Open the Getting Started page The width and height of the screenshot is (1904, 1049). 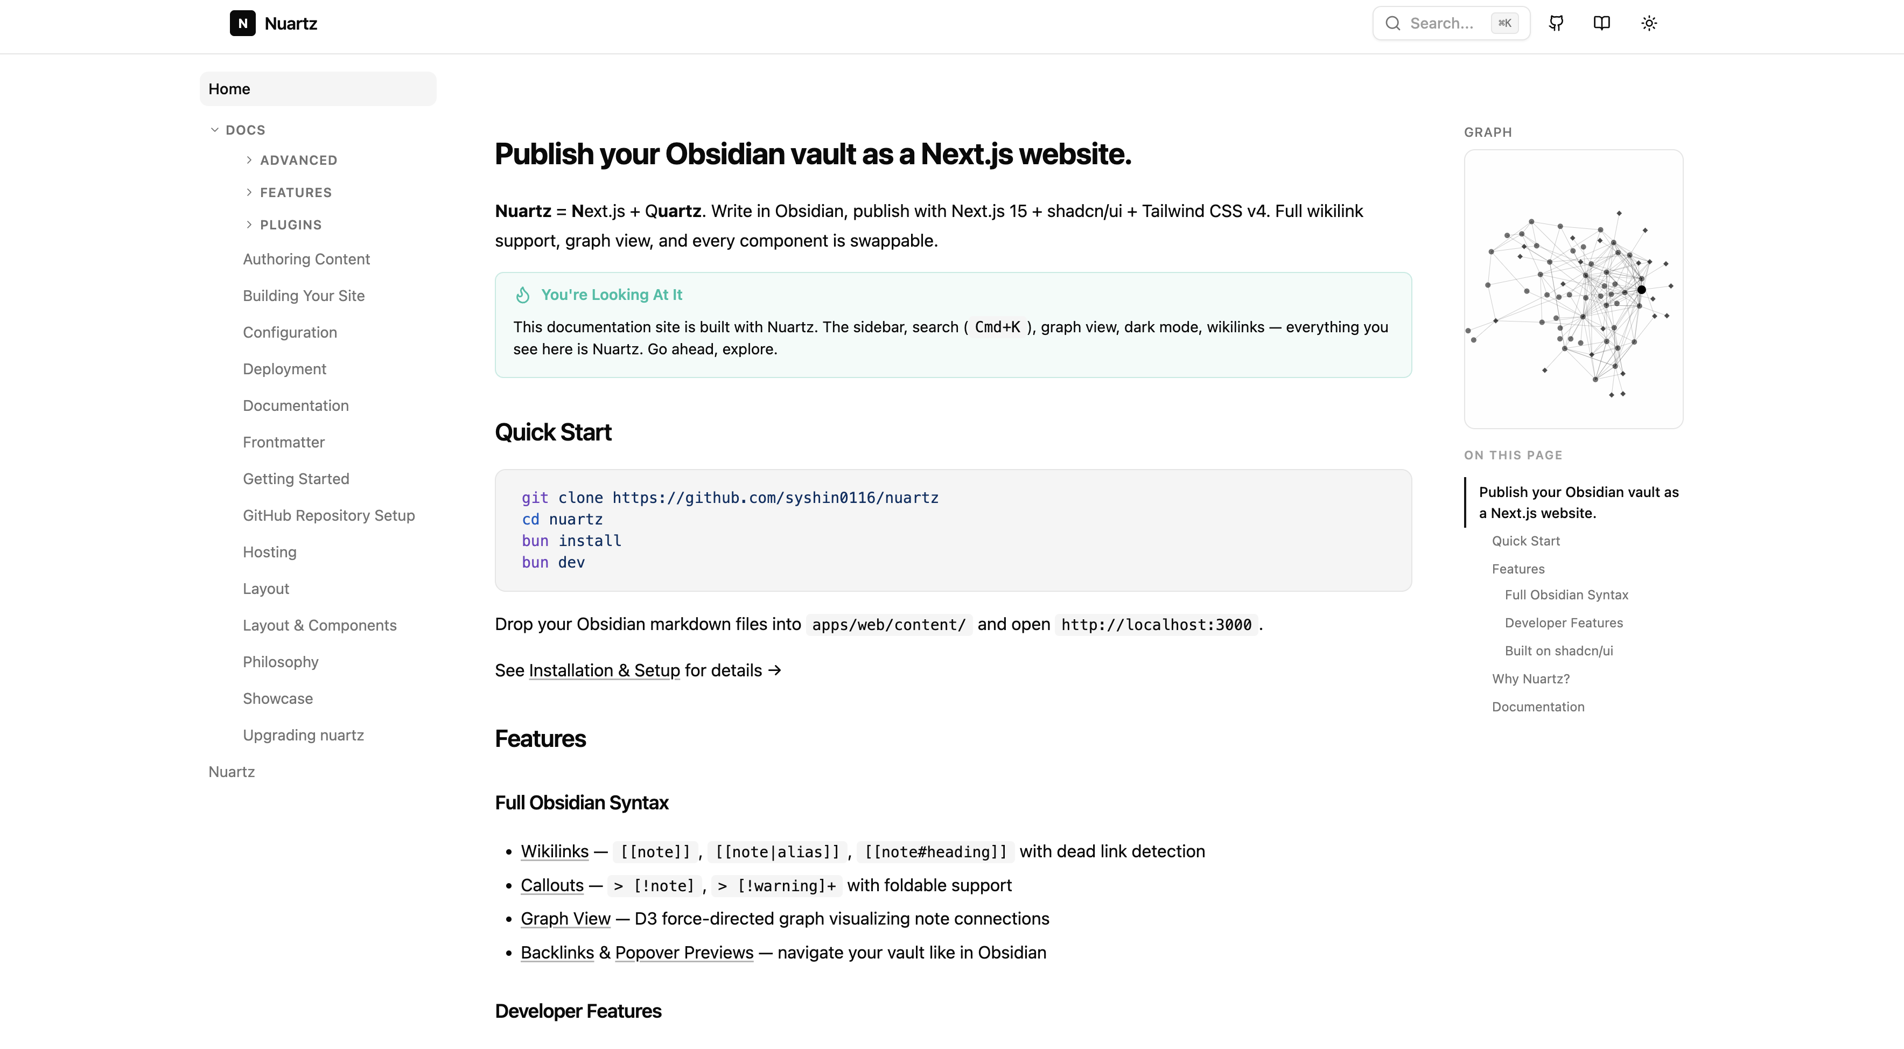coord(296,479)
